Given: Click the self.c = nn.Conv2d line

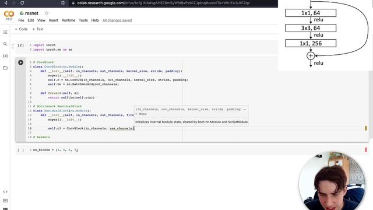Looking at the screenshot, I should [x=118, y=80].
